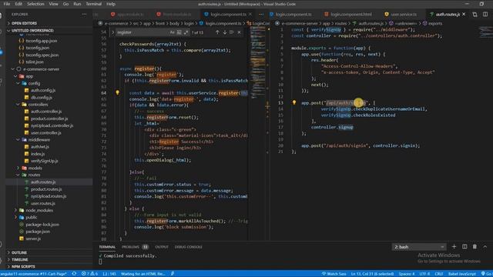The width and height of the screenshot is (493, 277).
Task: Switch to login.component.html tab
Action: coord(351,15)
